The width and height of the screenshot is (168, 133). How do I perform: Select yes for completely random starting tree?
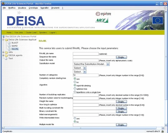point(75,78)
